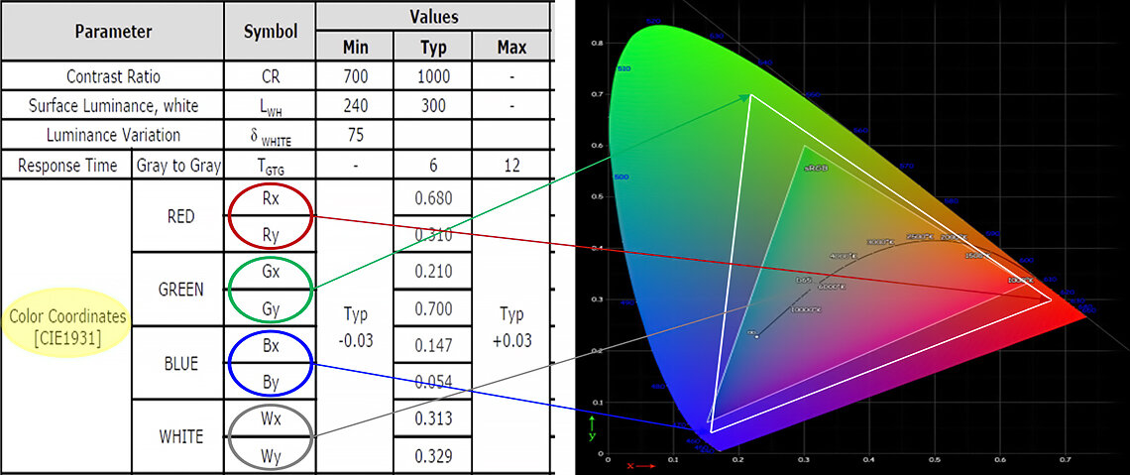Click the Values header cell
The width and height of the screenshot is (1130, 475).
point(433,16)
